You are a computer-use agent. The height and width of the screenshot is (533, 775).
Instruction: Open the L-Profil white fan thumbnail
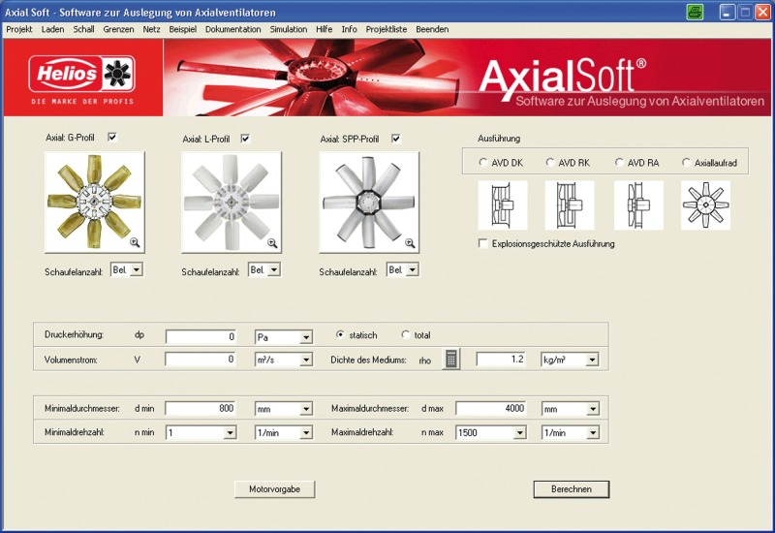(x=232, y=203)
